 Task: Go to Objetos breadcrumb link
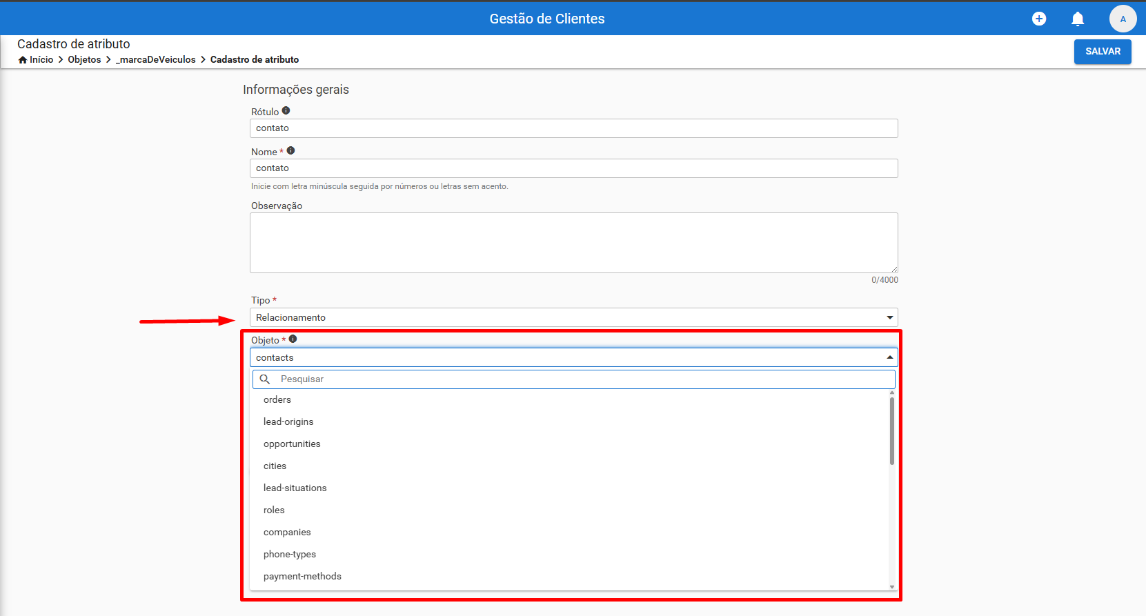(84, 60)
